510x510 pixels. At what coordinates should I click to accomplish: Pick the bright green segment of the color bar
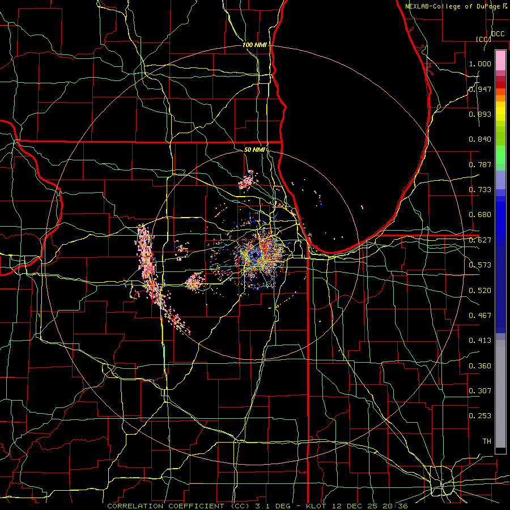pos(500,155)
